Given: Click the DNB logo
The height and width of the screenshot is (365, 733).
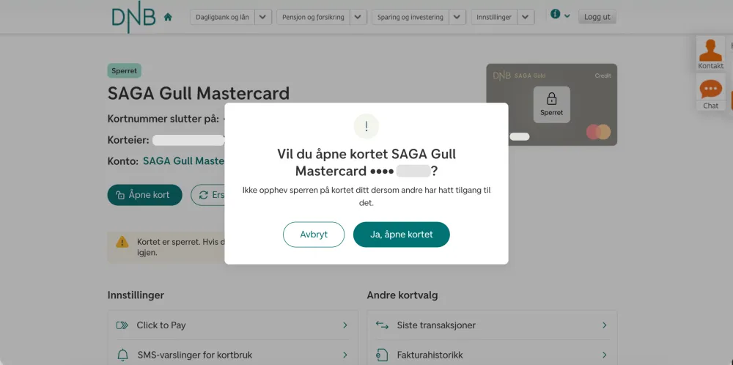Looking at the screenshot, I should (x=133, y=17).
